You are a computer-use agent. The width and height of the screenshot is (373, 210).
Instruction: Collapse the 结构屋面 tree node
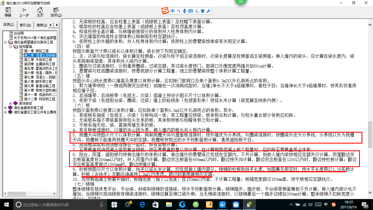click(x=10, y=46)
